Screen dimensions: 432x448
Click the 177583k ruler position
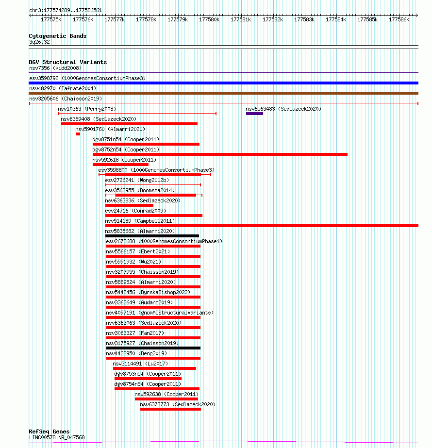tap(304, 19)
